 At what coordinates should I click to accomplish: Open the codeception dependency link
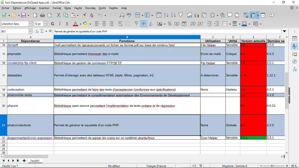pyautogui.click(x=16, y=90)
